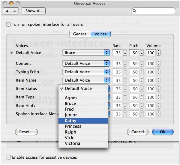Click the Item Name rate stepper
Screen dimensions: 180x165
pos(125,80)
